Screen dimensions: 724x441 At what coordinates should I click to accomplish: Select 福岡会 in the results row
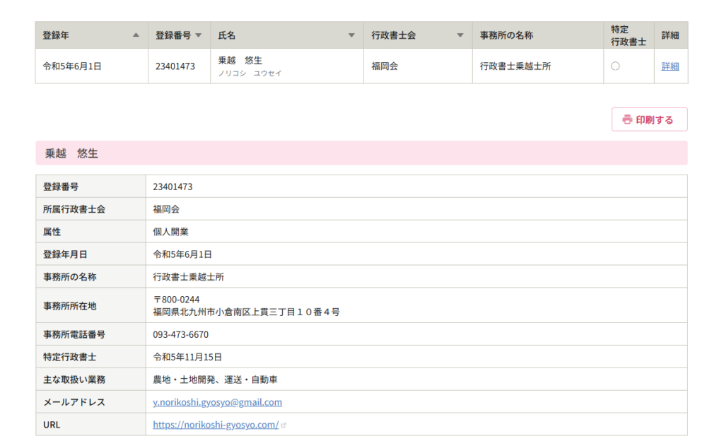(x=385, y=66)
